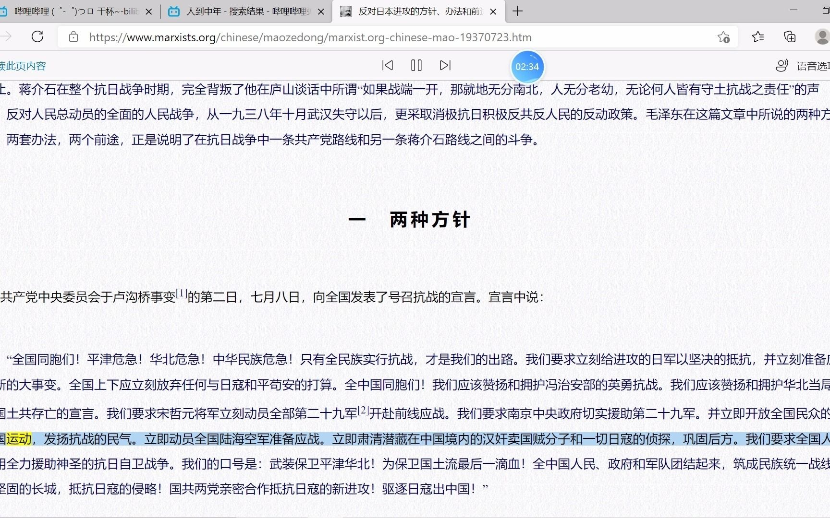830x518 pixels.
Task: Close the 人到中年 搜索结果 tab
Action: tap(321, 12)
